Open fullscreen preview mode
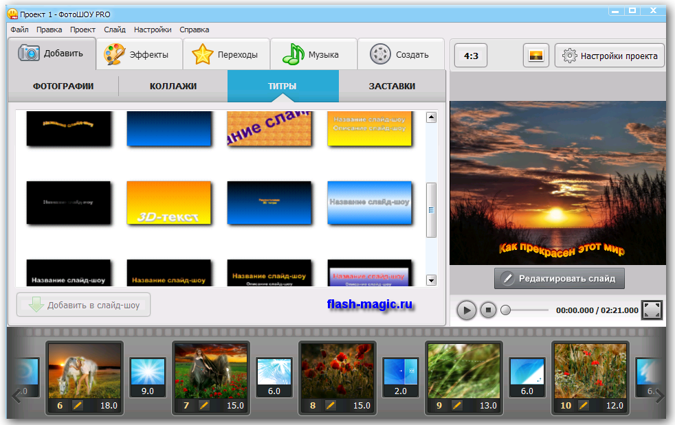The width and height of the screenshot is (675, 425). (x=651, y=310)
